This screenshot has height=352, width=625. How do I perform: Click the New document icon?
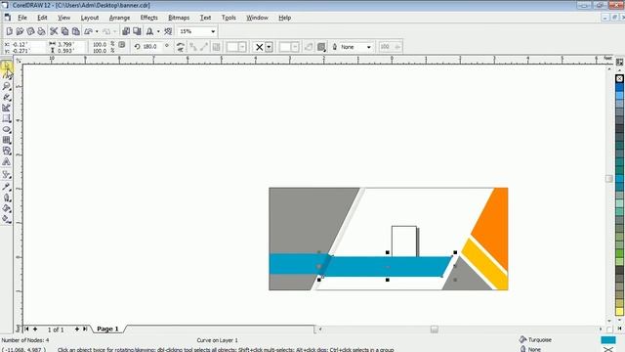(9, 31)
